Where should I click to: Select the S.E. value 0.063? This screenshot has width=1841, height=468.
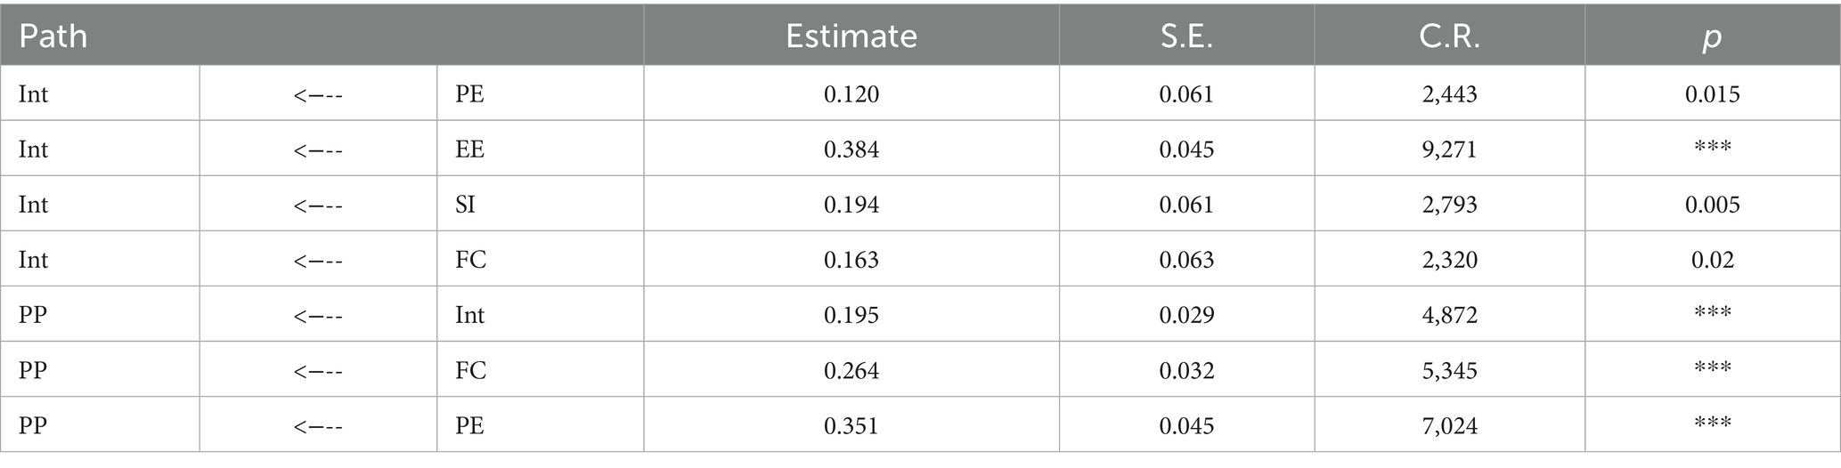[1185, 260]
